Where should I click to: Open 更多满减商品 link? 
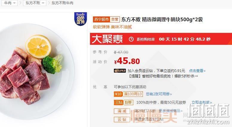170,111
